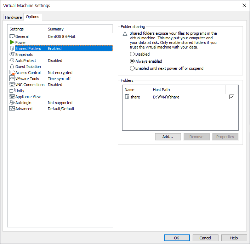Click the AutoProtect icon

[12, 60]
